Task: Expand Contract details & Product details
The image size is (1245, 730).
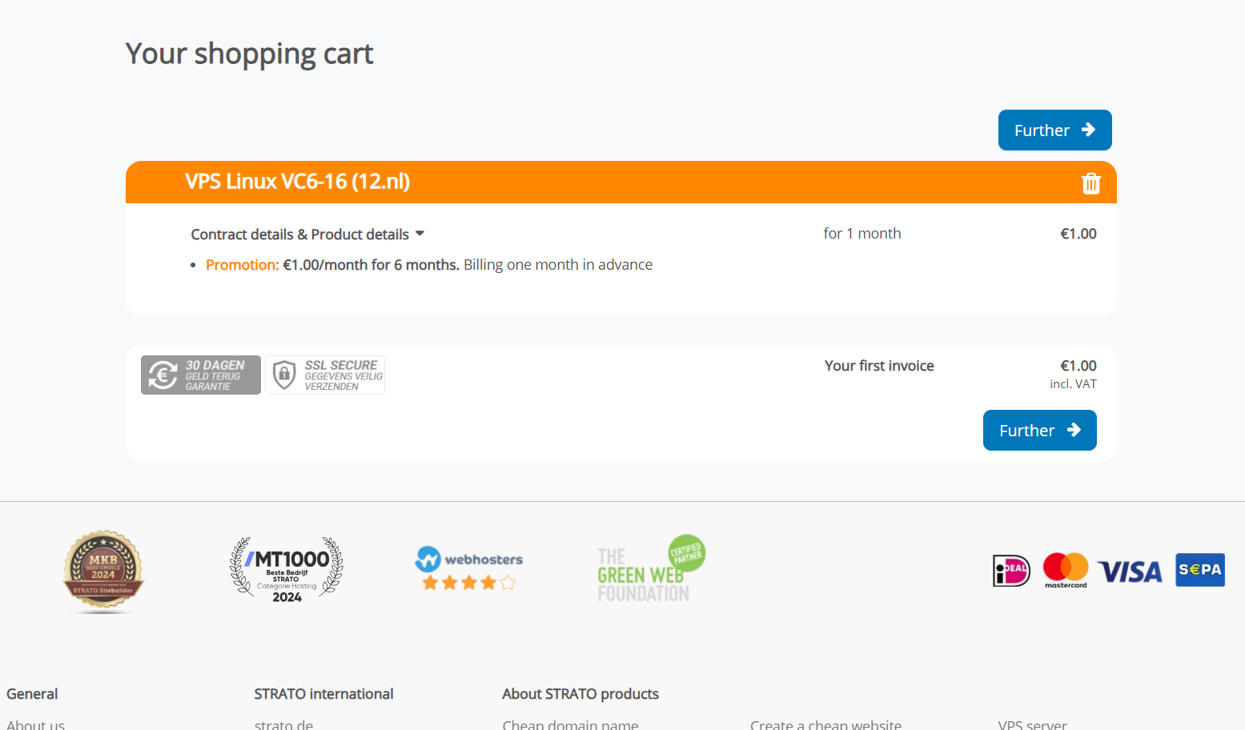Action: 307,235
